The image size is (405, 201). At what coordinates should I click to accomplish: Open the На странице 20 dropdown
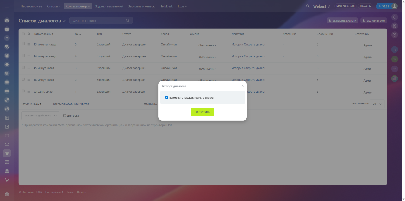point(377,104)
